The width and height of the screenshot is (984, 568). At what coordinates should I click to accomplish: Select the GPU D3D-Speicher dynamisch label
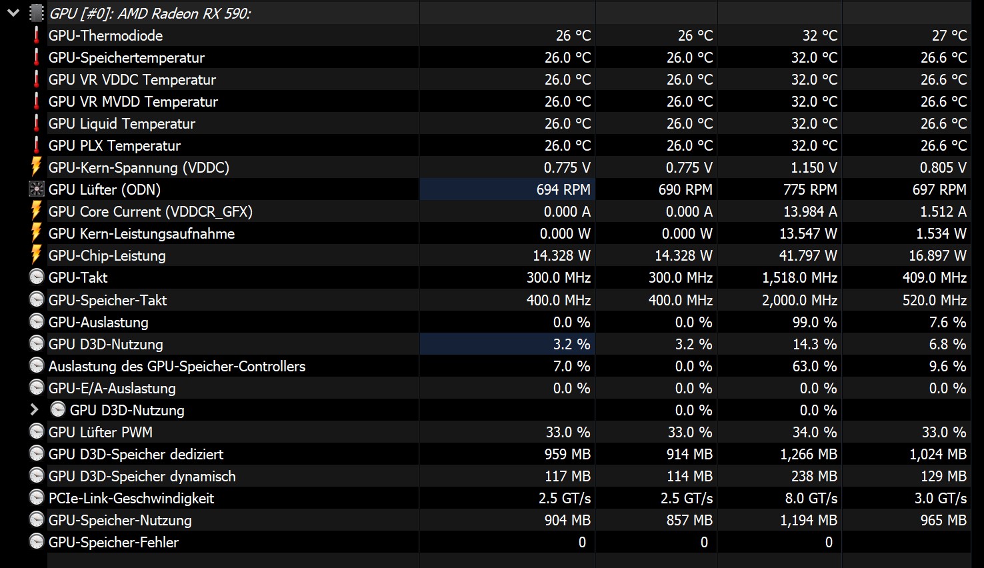click(142, 476)
